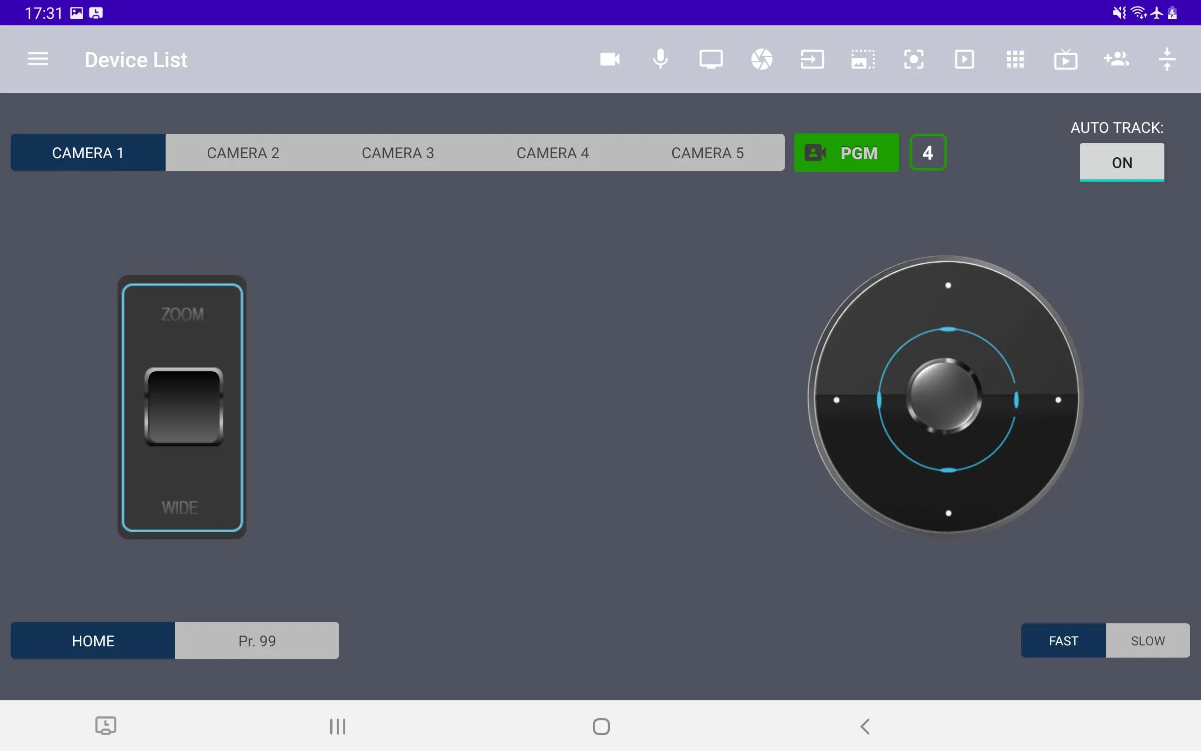The height and width of the screenshot is (751, 1201).
Task: Tap the monitor display toolbar icon
Action: pyautogui.click(x=711, y=60)
